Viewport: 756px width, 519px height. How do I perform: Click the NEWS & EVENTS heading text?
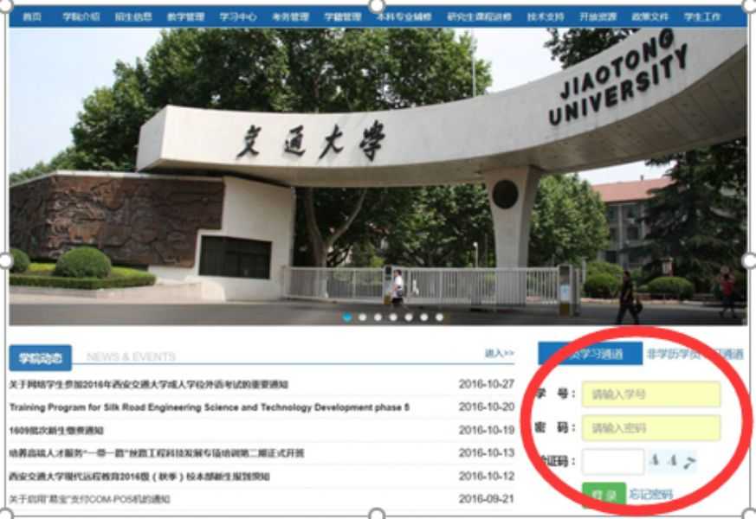pos(131,356)
